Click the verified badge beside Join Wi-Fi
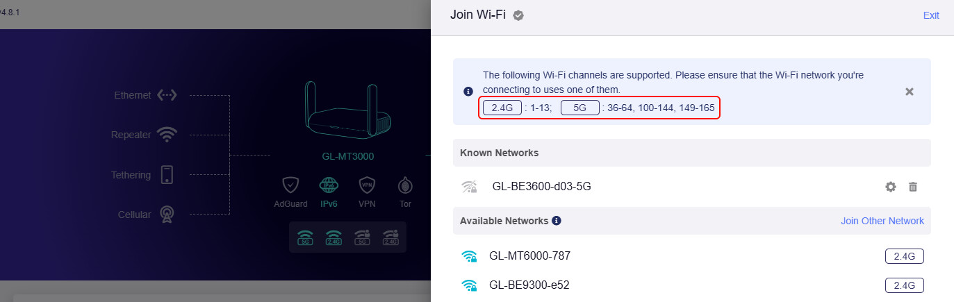954x302 pixels. pyautogui.click(x=518, y=15)
